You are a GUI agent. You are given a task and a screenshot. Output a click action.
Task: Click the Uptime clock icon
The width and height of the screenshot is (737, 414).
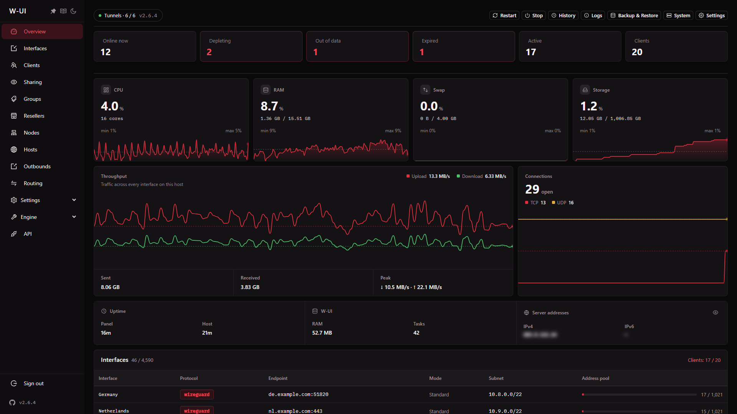pos(104,311)
